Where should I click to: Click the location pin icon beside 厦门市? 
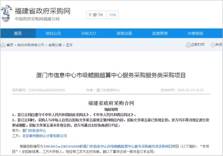point(90,15)
